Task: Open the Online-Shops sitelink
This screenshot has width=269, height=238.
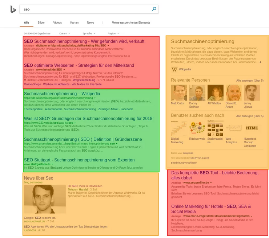Action: coord(32,84)
